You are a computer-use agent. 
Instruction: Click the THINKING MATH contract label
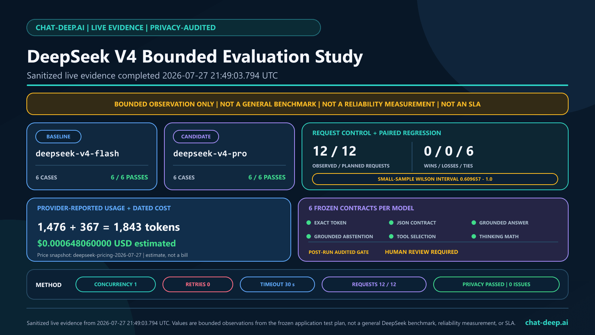click(x=499, y=236)
